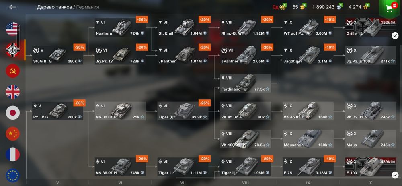This screenshot has width=402, height=186.
Task: Open the China flag tech tree
Action: 12,134
